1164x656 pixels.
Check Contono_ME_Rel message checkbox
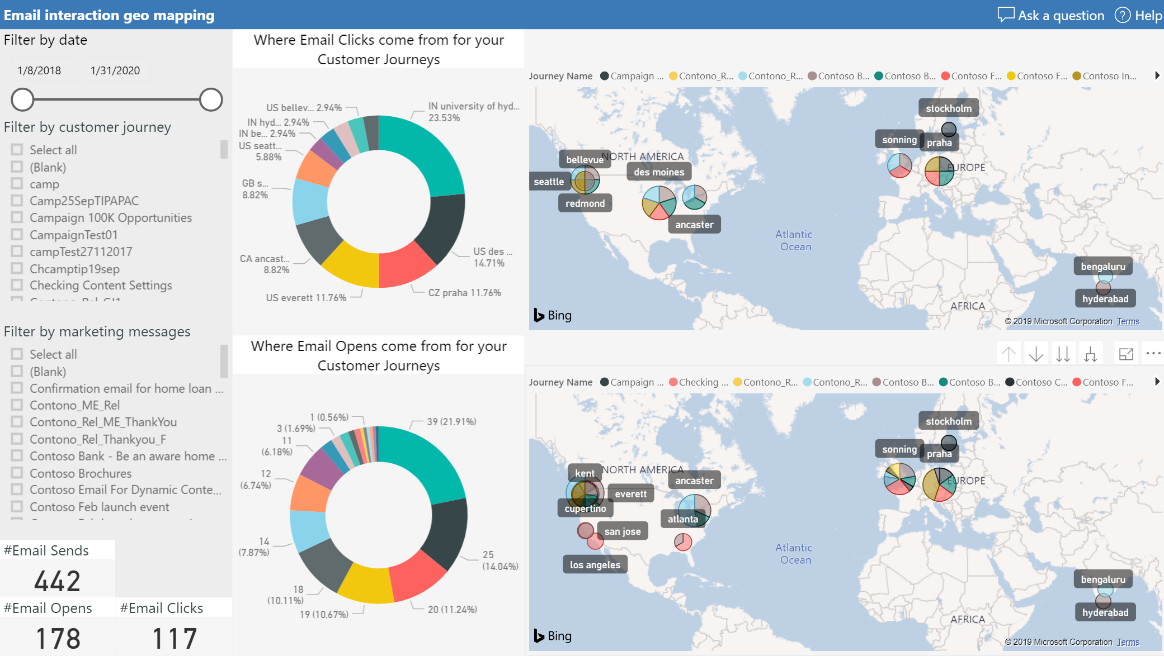(x=17, y=405)
